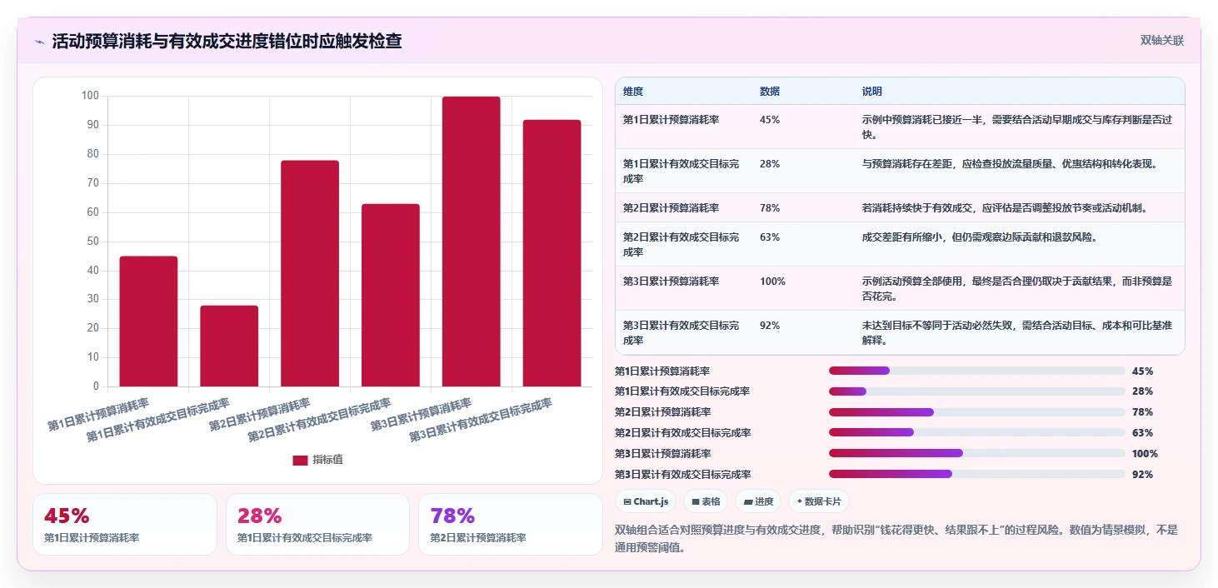The width and height of the screenshot is (1218, 588).
Task: Click the description starting 示例中预算消耗已接近一半
Action: [1017, 127]
